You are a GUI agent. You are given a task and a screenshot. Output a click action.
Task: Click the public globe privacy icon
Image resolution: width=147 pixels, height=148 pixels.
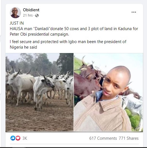click(37, 15)
